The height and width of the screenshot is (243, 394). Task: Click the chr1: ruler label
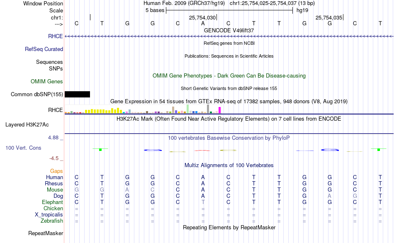tap(57, 17)
